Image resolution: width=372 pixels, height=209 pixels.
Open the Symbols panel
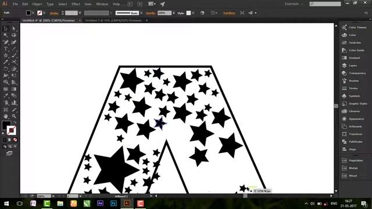[354, 96]
